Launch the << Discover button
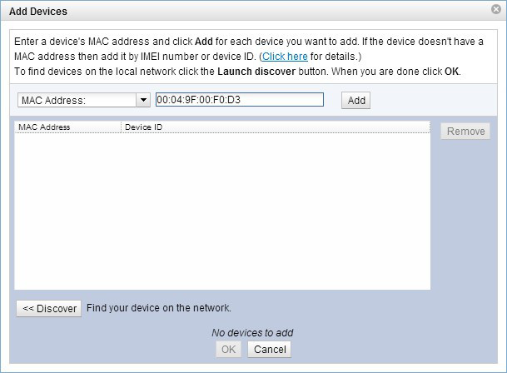The width and height of the screenshot is (507, 373). (x=48, y=308)
